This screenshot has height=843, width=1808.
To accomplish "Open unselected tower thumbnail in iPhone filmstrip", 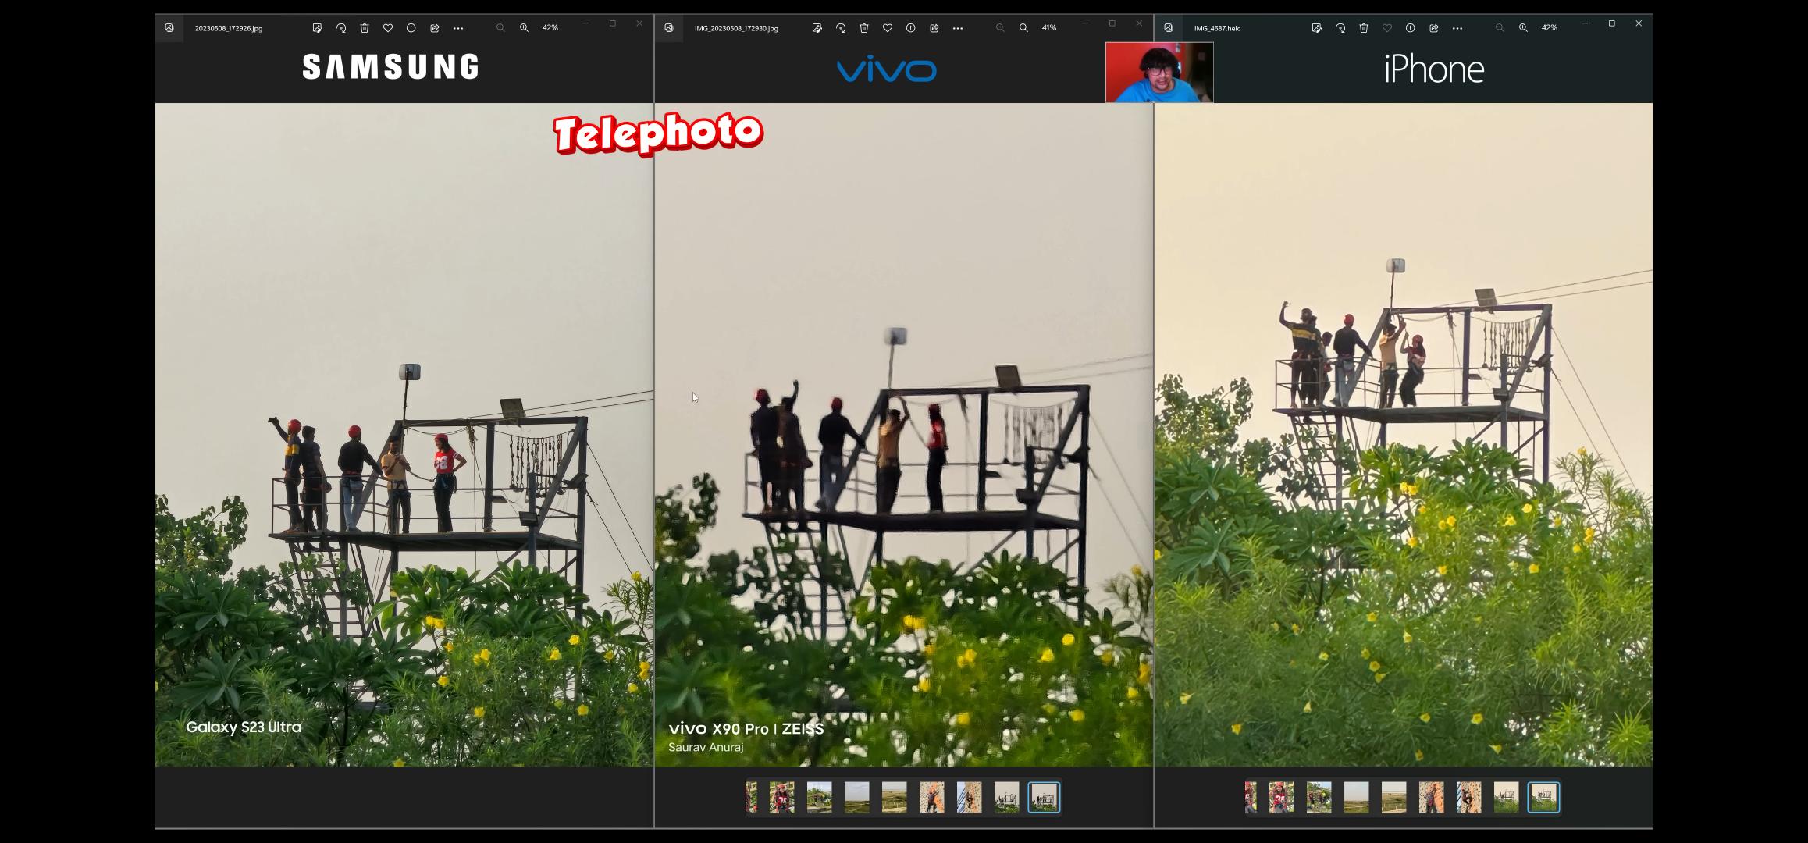I will (1506, 798).
